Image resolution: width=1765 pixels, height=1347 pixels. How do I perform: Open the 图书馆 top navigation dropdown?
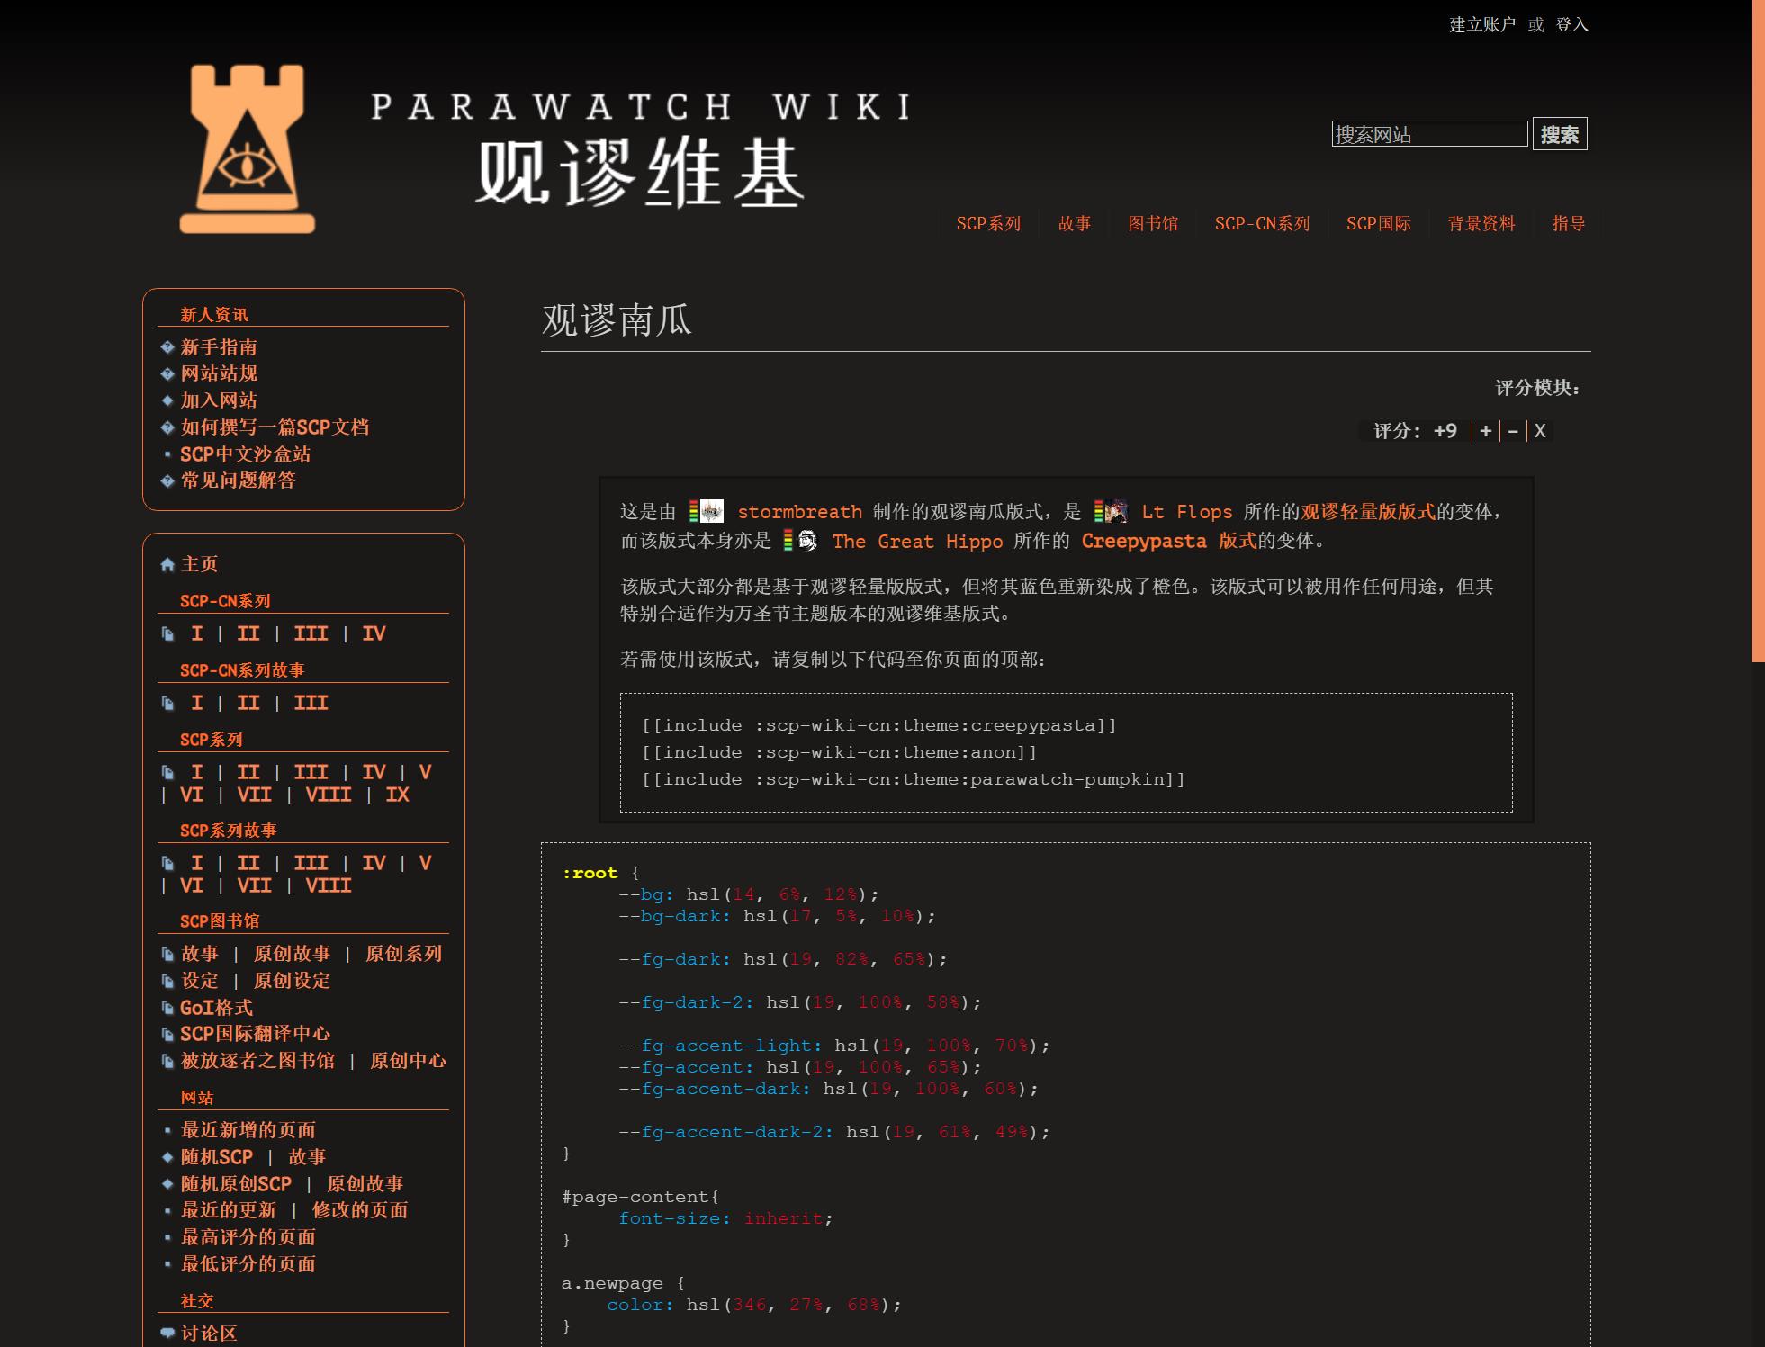[x=1153, y=224]
